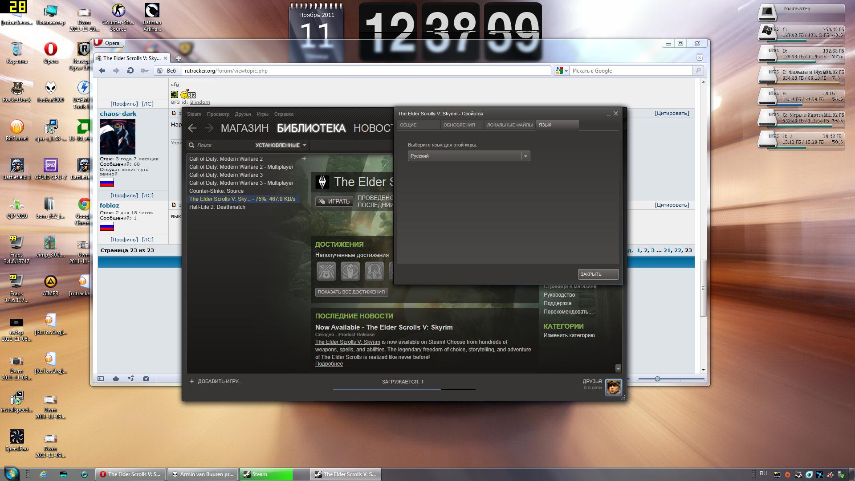Launch Opera from the desktop shortcut

[51, 53]
